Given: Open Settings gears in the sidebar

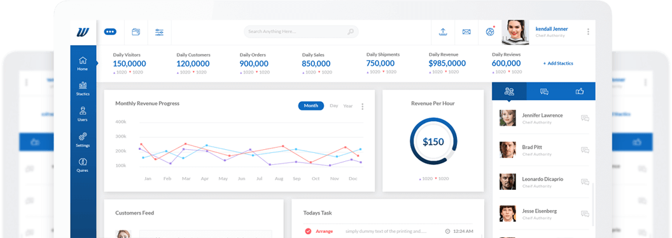Looking at the screenshot, I should (83, 140).
